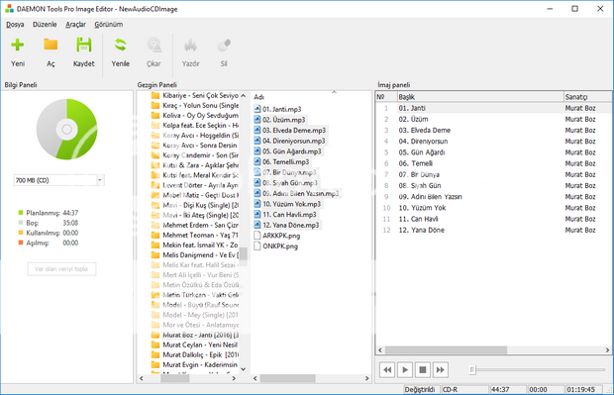Viewport: 614px width, 395px height.
Task: Refresh using the Yenile arrows icon
Action: tap(120, 45)
